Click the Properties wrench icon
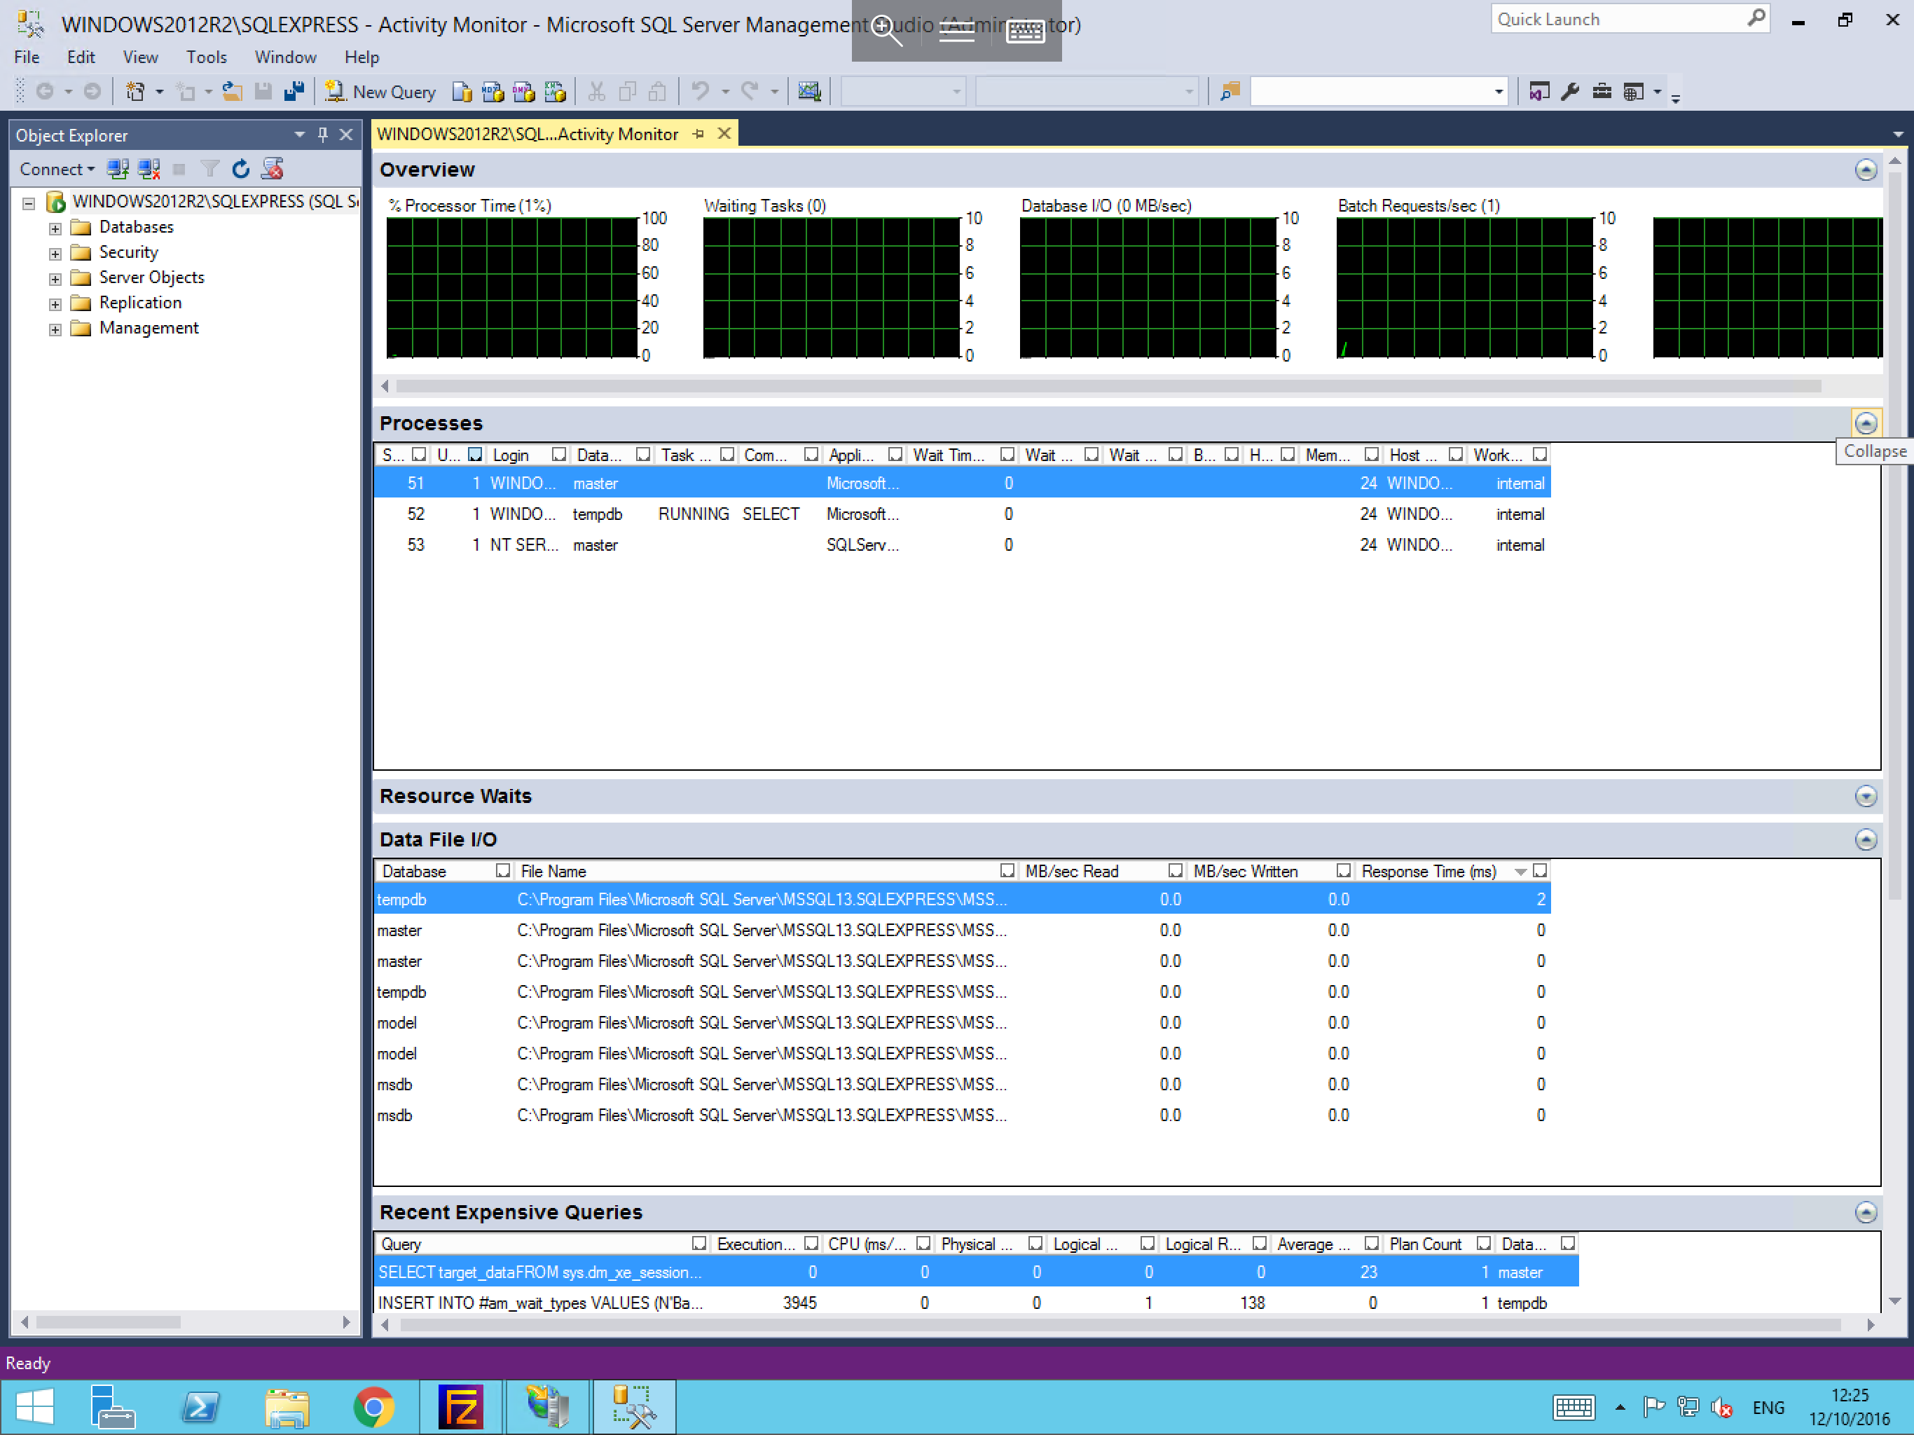 click(x=1571, y=92)
